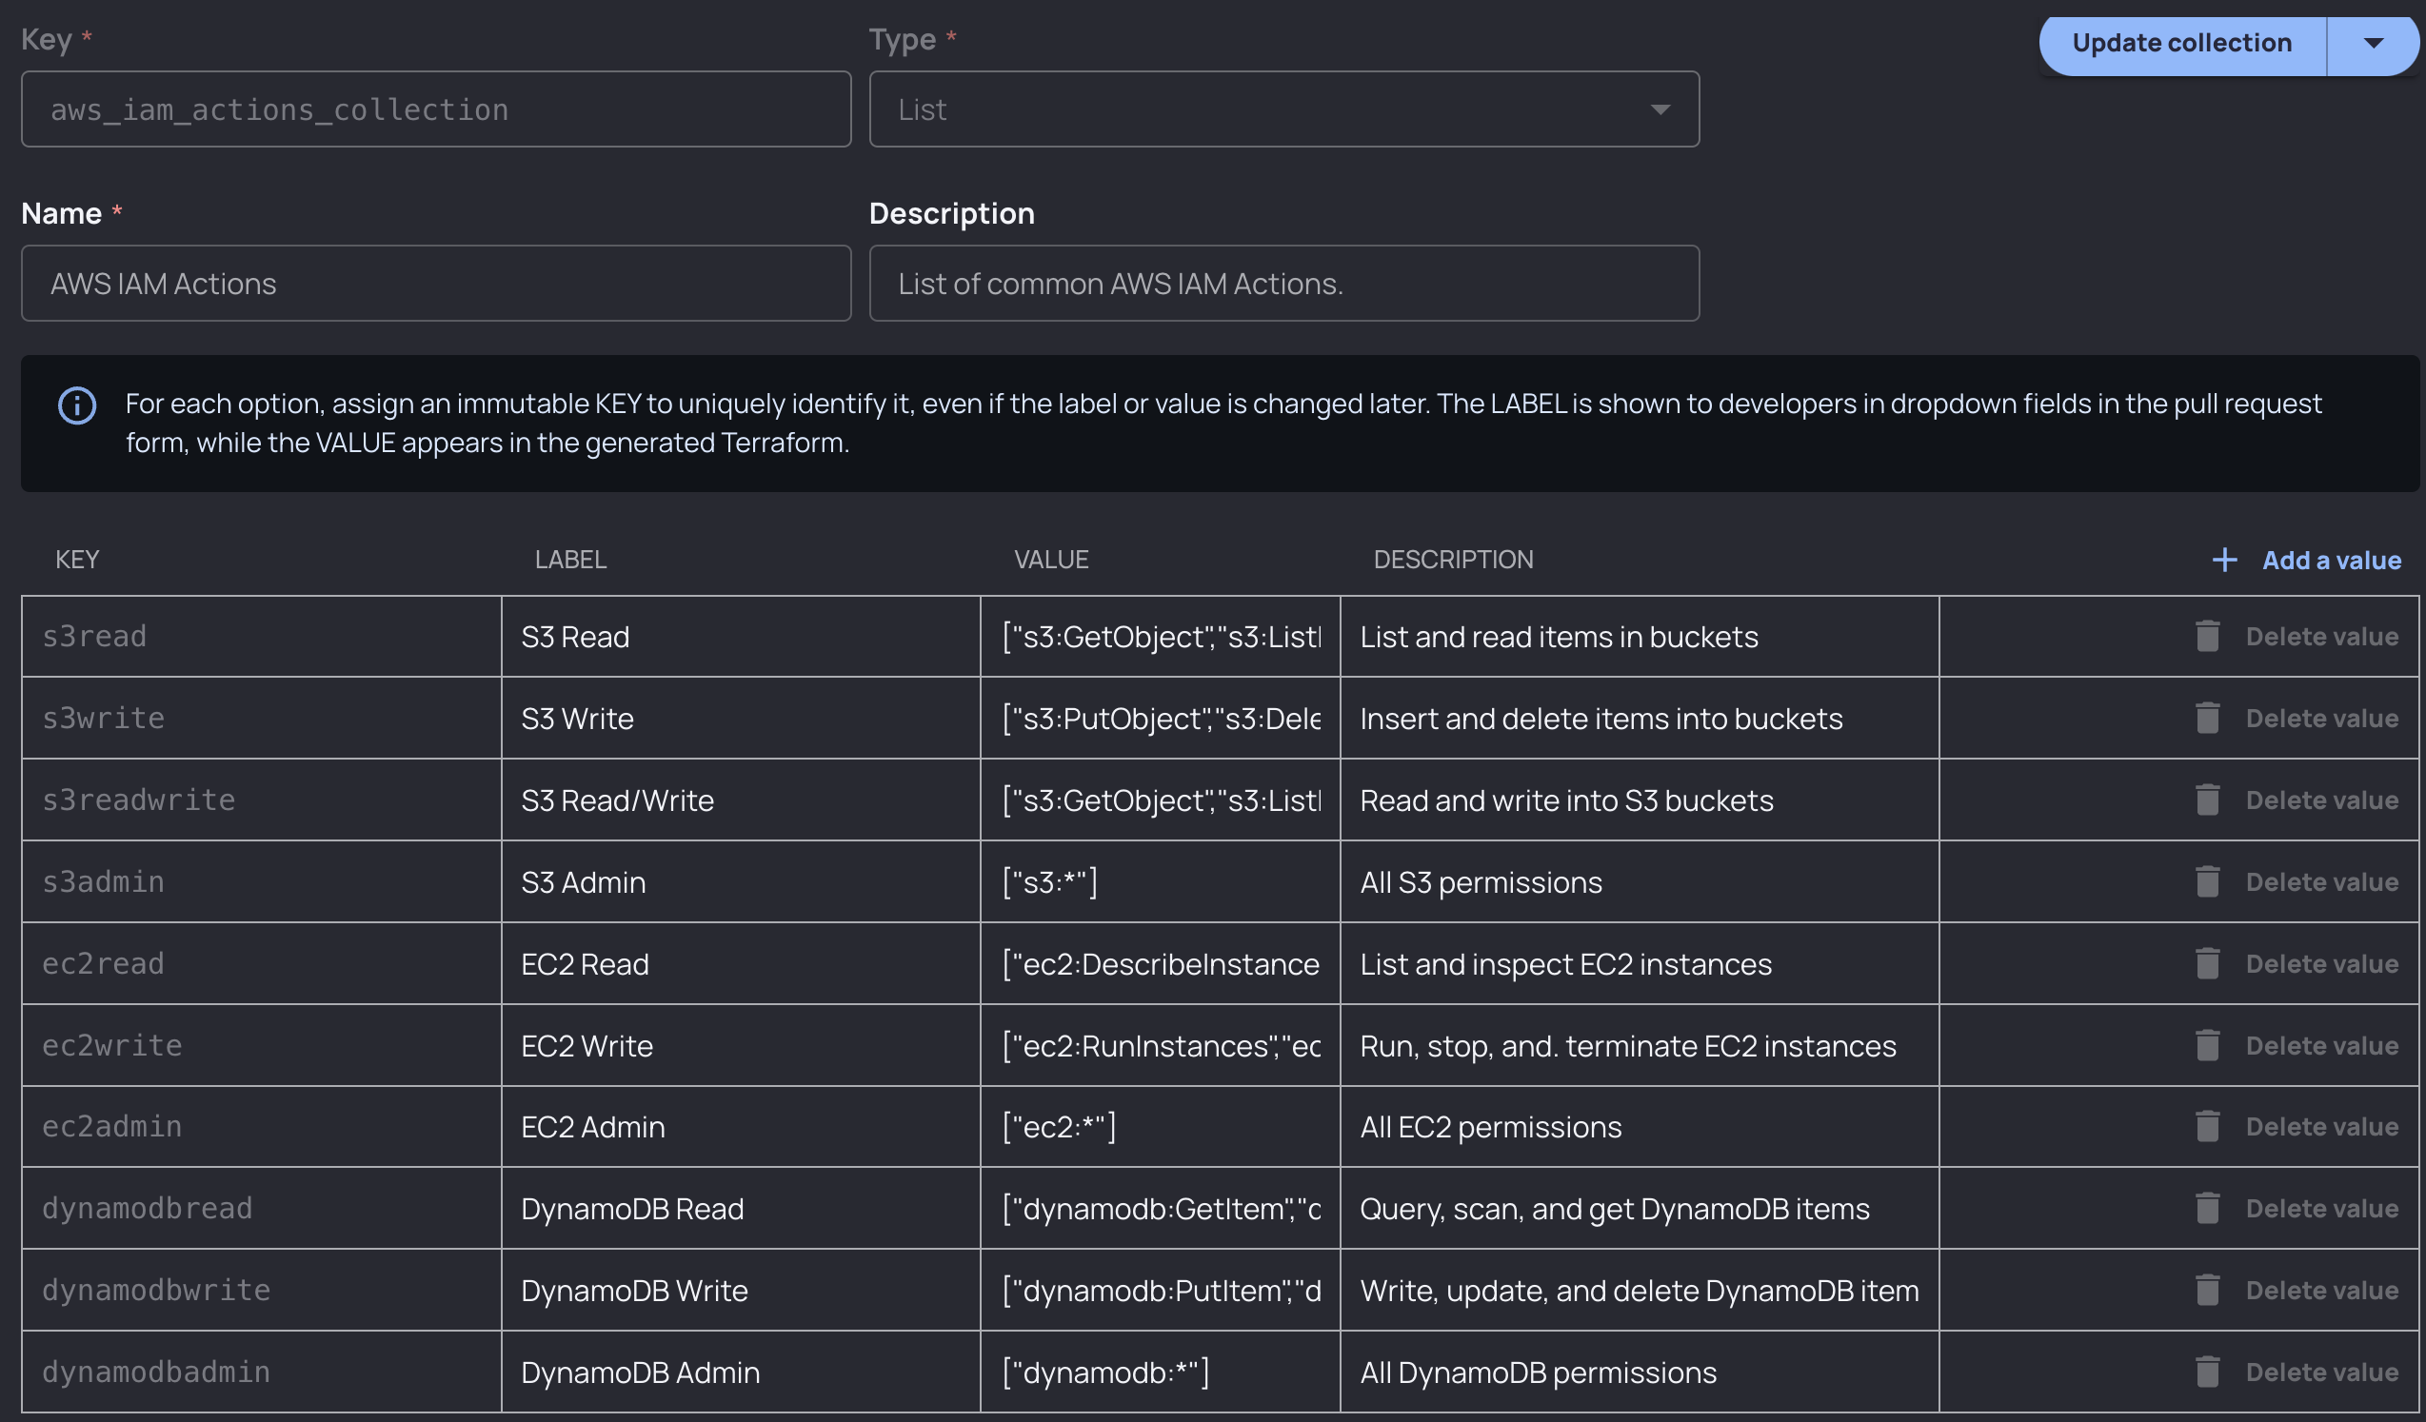Open the Update collection split-button arrow
The width and height of the screenshot is (2426, 1422).
(2373, 43)
